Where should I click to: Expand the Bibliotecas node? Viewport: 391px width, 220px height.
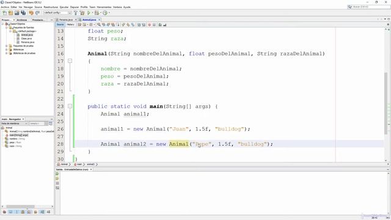[x=7, y=50]
